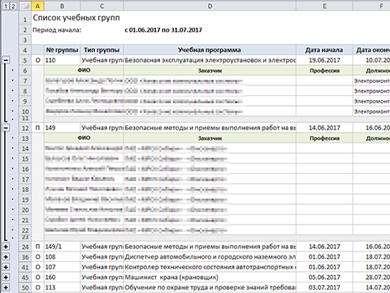Click the title 'Список учебных групп'
Screen dimensions: 390x293
[76, 18]
